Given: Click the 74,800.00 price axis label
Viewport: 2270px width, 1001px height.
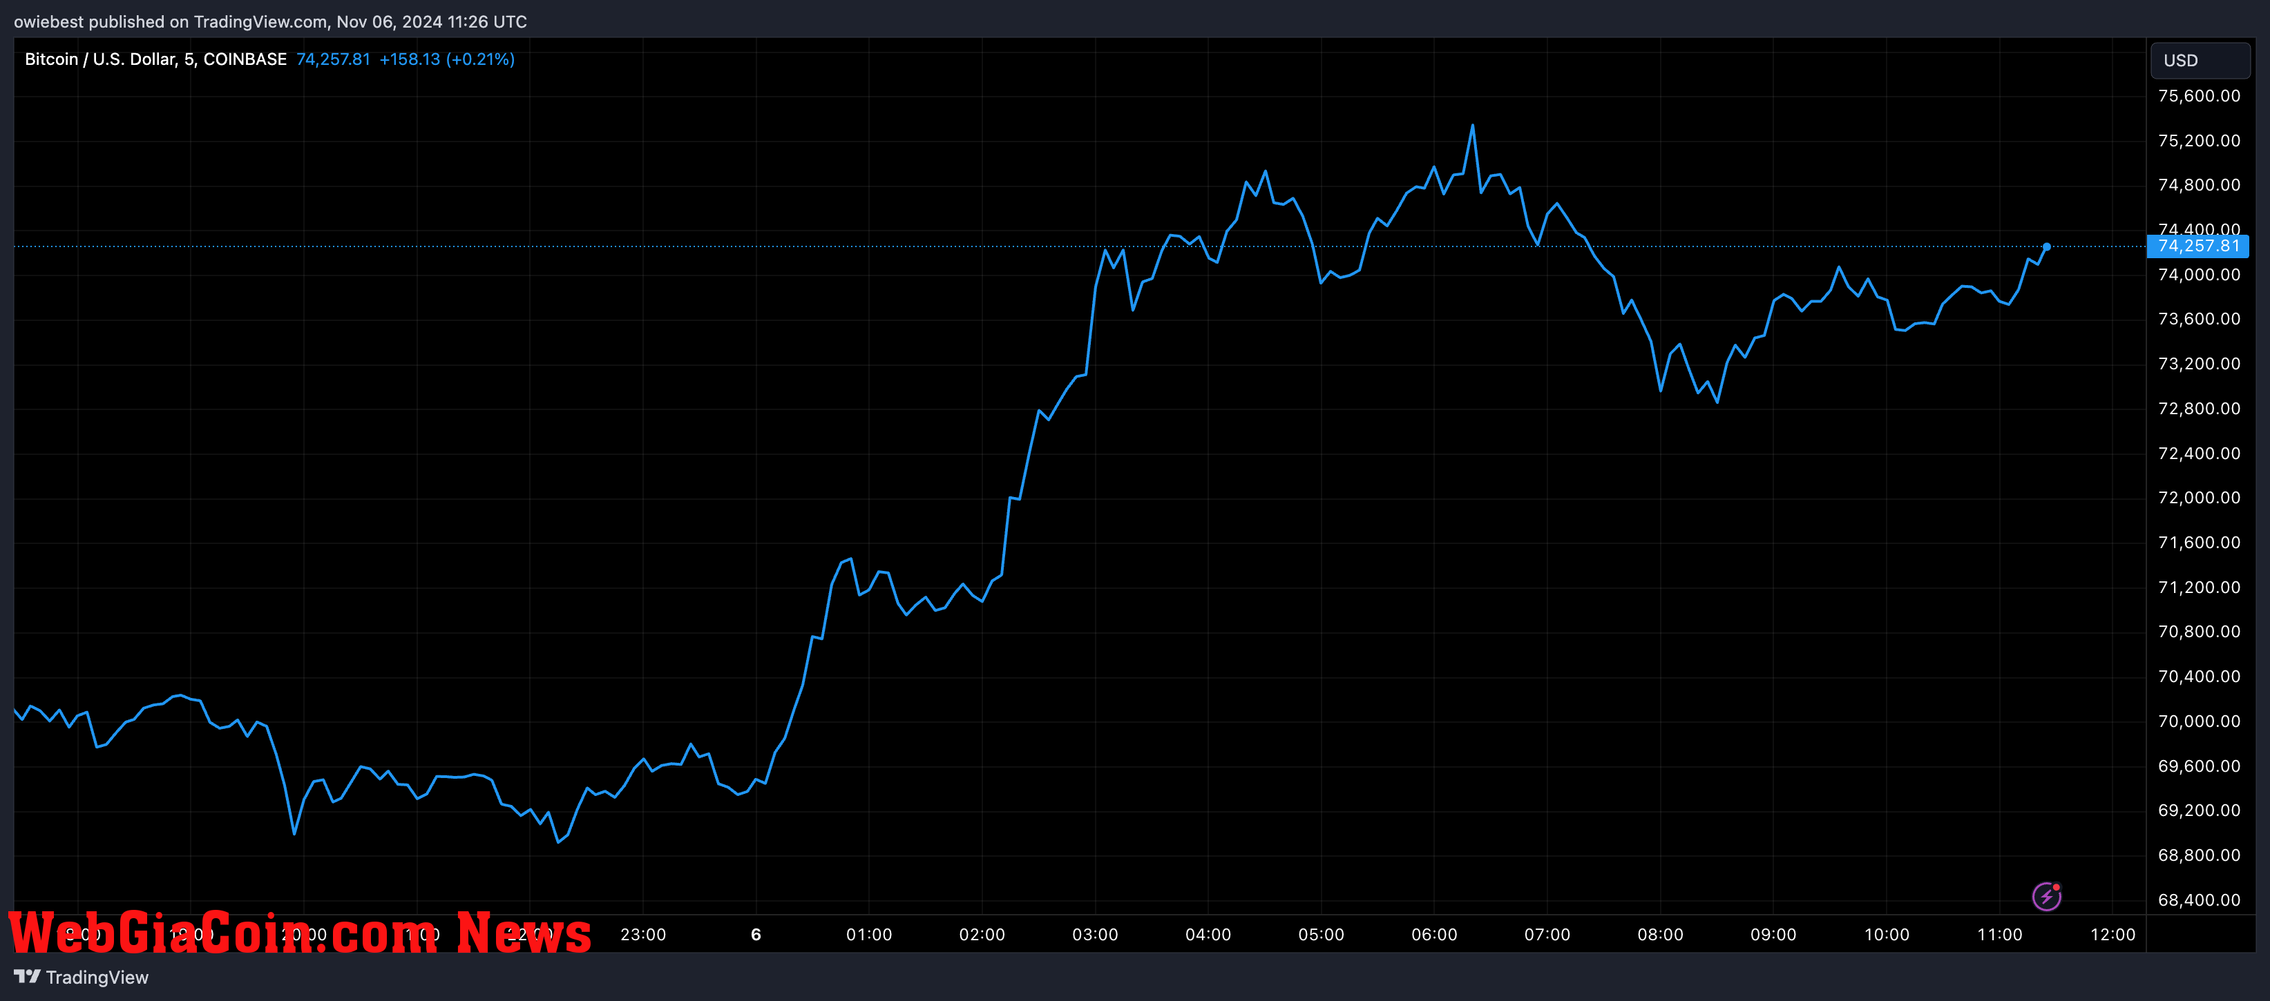Looking at the screenshot, I should coord(2199,185).
